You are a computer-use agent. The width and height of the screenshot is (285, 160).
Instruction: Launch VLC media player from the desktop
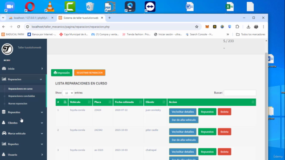point(49,7)
